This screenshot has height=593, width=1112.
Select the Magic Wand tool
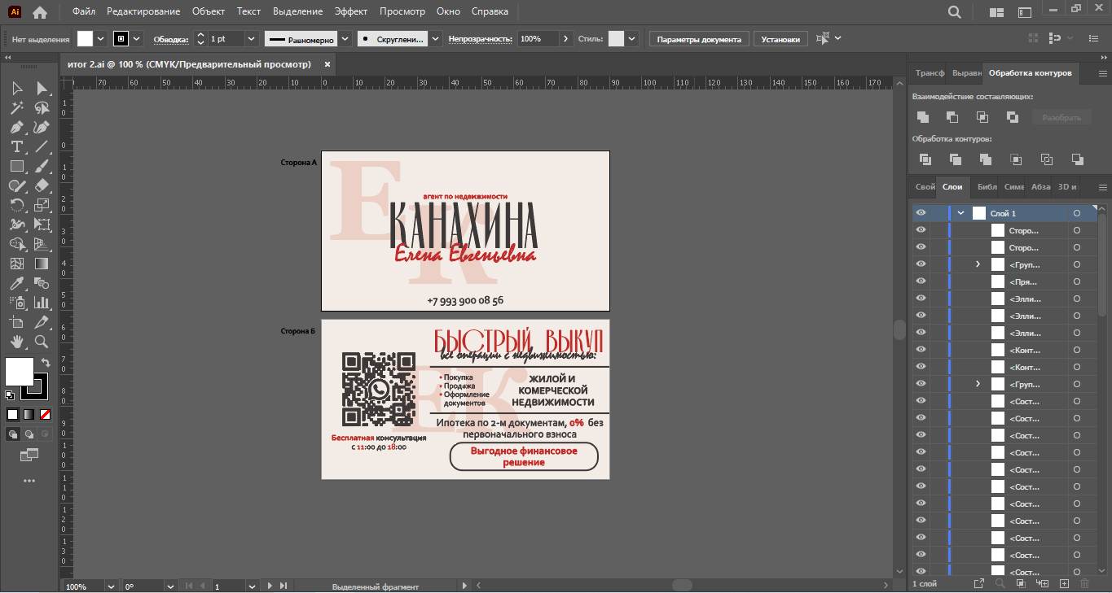(17, 107)
